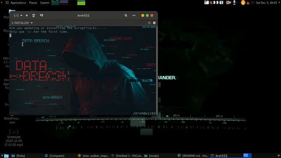Click the show desktop folder icon in taskbar
This screenshot has height=158, width=281.
(6, 156)
